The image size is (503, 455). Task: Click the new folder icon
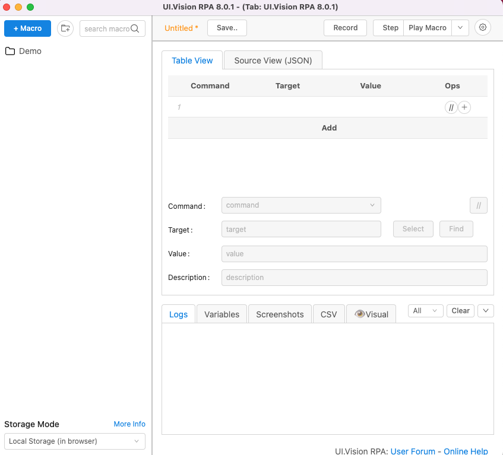tap(65, 28)
